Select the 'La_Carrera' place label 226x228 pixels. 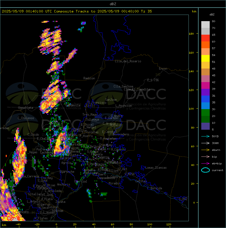click(30, 176)
